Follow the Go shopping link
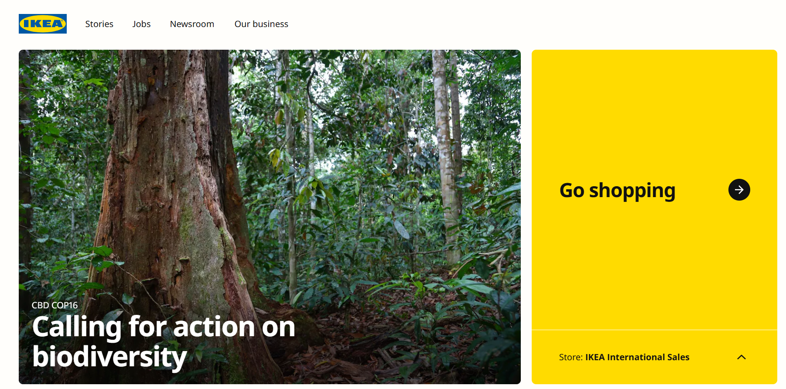The width and height of the screenshot is (786, 389). click(x=618, y=190)
